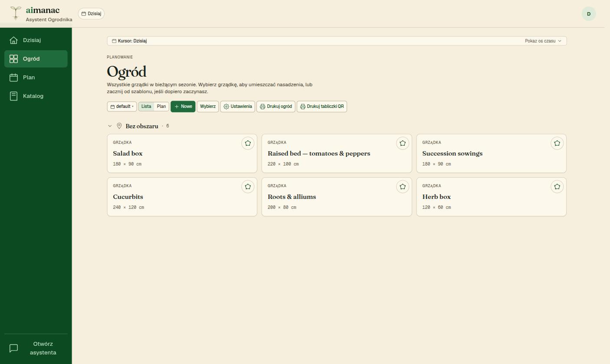
Task: Open the Ustawienia settings button
Action: (238, 107)
